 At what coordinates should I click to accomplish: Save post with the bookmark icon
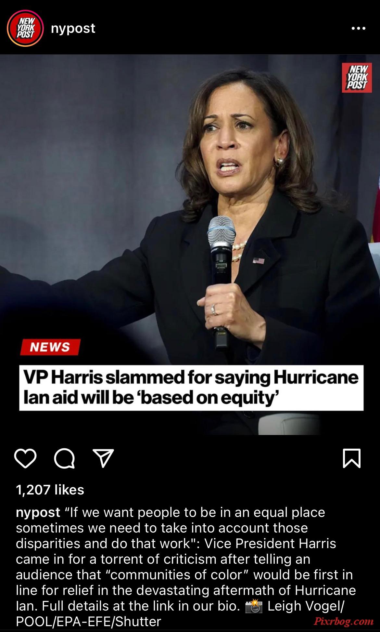(352, 458)
